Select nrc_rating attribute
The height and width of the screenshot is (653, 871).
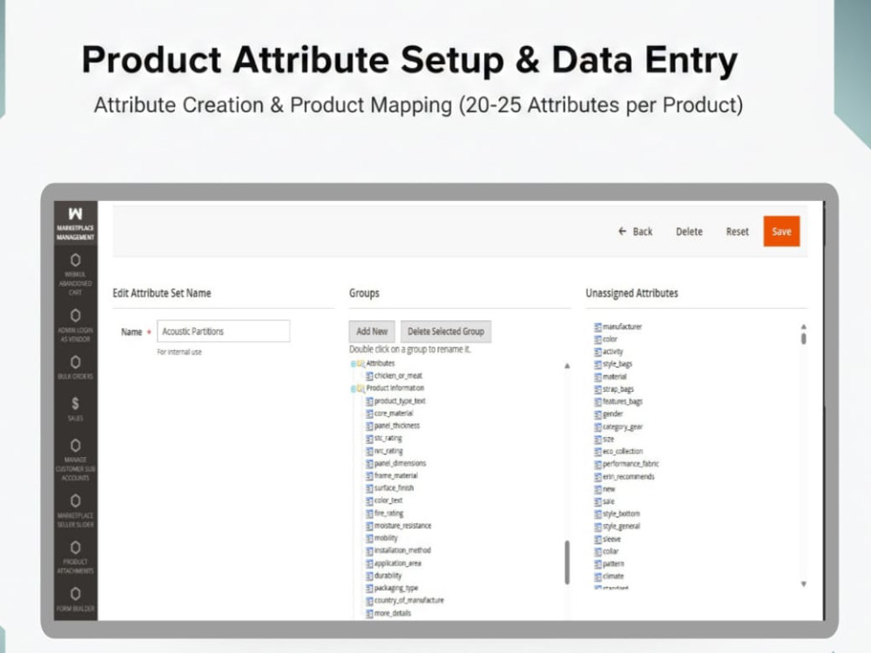(x=384, y=451)
